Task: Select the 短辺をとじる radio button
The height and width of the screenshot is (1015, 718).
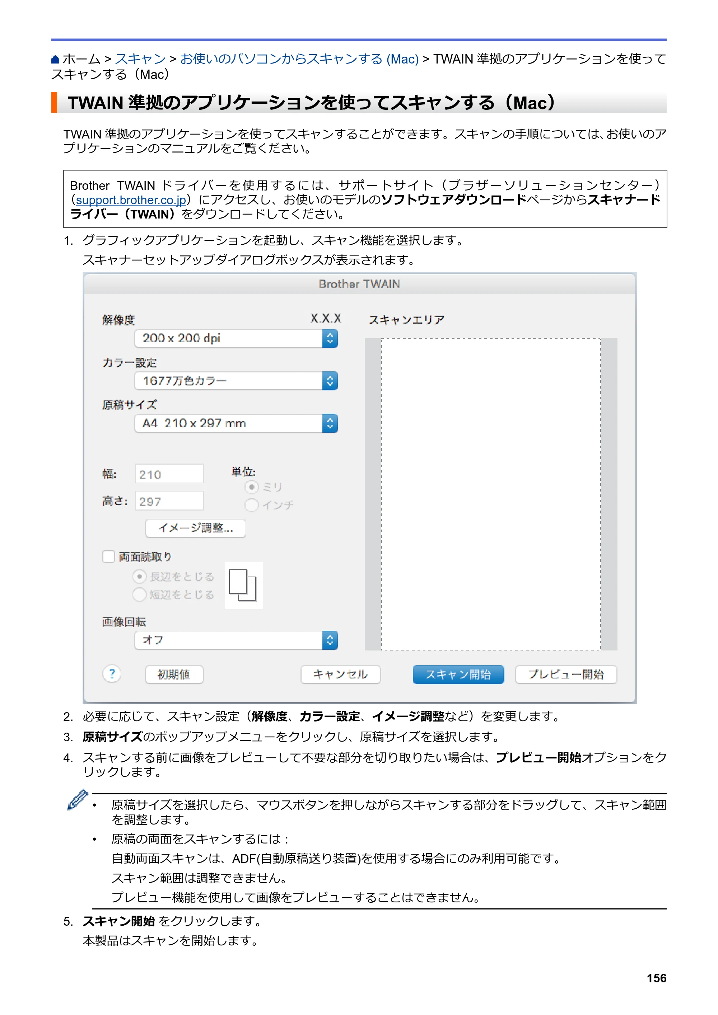Action: point(139,595)
